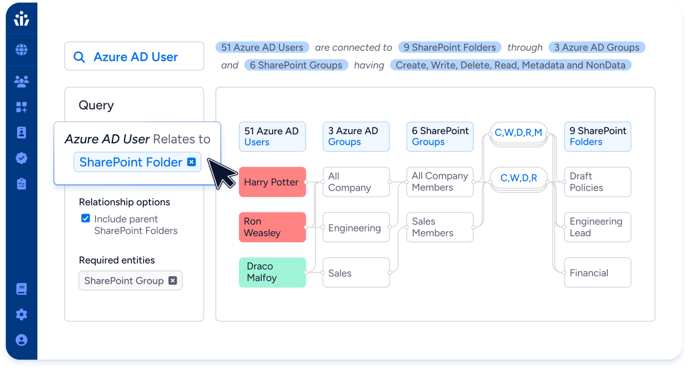Click the documentation book icon in the sidebar
This screenshot has height=369, width=688.
click(x=21, y=289)
